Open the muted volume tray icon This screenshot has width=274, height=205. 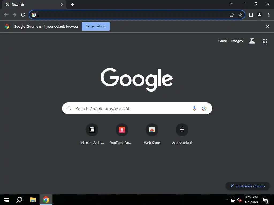239,200
